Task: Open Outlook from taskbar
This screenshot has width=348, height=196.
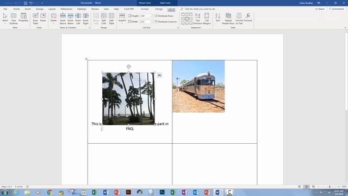Action: [x=196, y=192]
